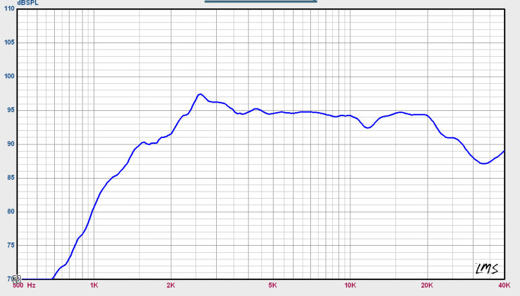Click the 110 dB axis label

[9, 9]
